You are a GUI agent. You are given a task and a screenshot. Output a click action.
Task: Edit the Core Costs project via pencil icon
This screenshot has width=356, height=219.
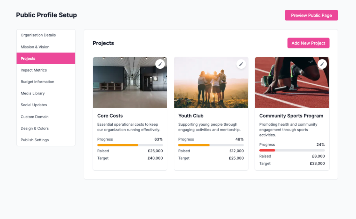(160, 64)
